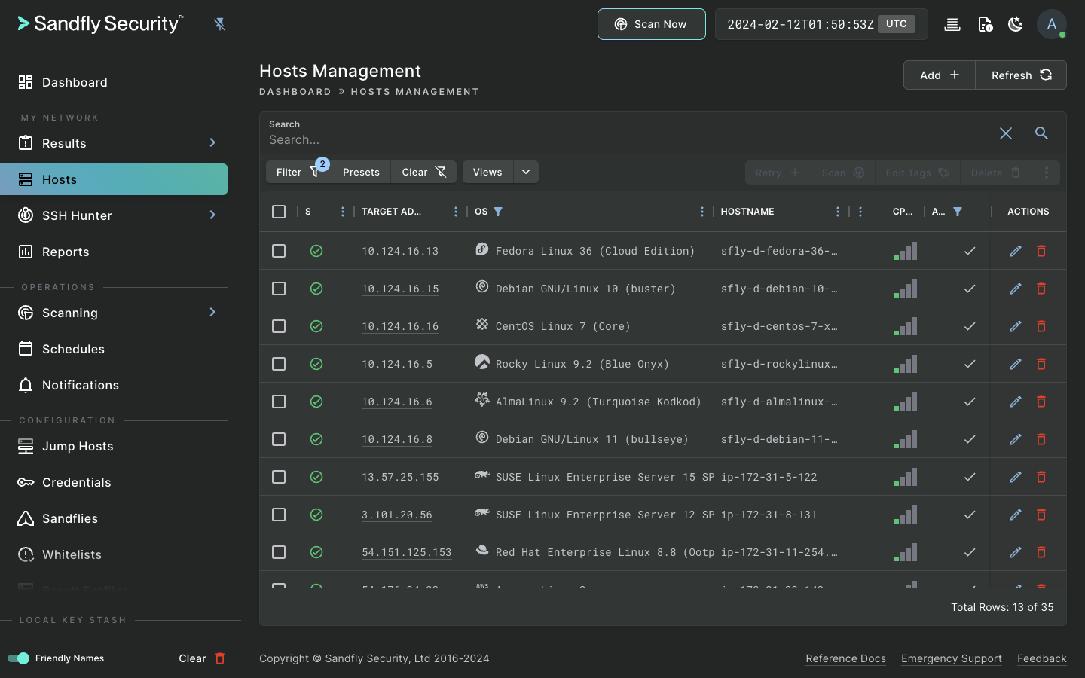The image size is (1085, 678).
Task: Click the OS column filter funnel icon
Action: tap(498, 212)
